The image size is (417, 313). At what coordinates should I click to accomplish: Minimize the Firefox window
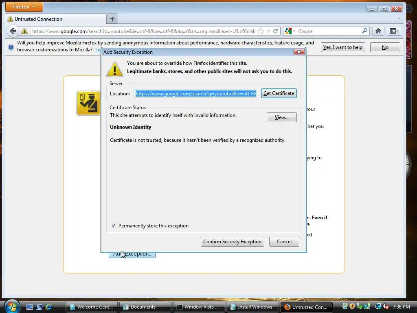[372, 9]
